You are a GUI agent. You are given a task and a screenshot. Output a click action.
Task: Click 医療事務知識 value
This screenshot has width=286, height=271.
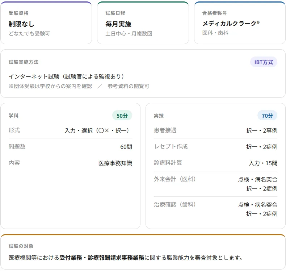pyautogui.click(x=115, y=163)
